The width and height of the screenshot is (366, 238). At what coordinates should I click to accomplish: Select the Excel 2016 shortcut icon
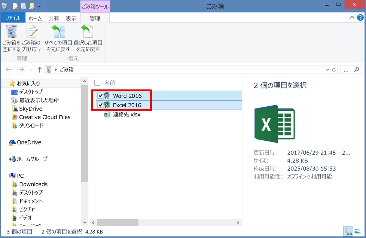coord(108,105)
